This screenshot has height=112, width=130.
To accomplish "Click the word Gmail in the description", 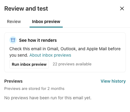I will [53, 49].
